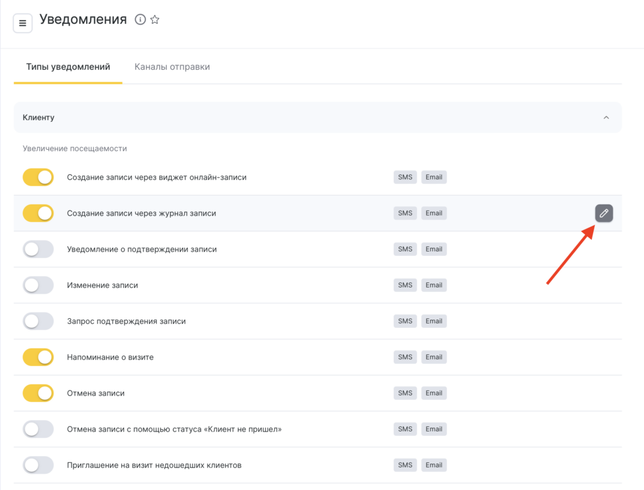Screen dimensions: 644x490
Task: Click SMS badge for Напоминание о визите
Action: pyautogui.click(x=405, y=357)
